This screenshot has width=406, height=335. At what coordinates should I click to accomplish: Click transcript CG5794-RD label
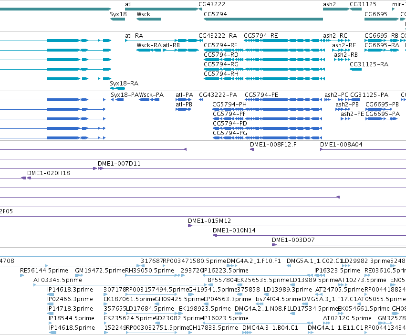(221, 55)
